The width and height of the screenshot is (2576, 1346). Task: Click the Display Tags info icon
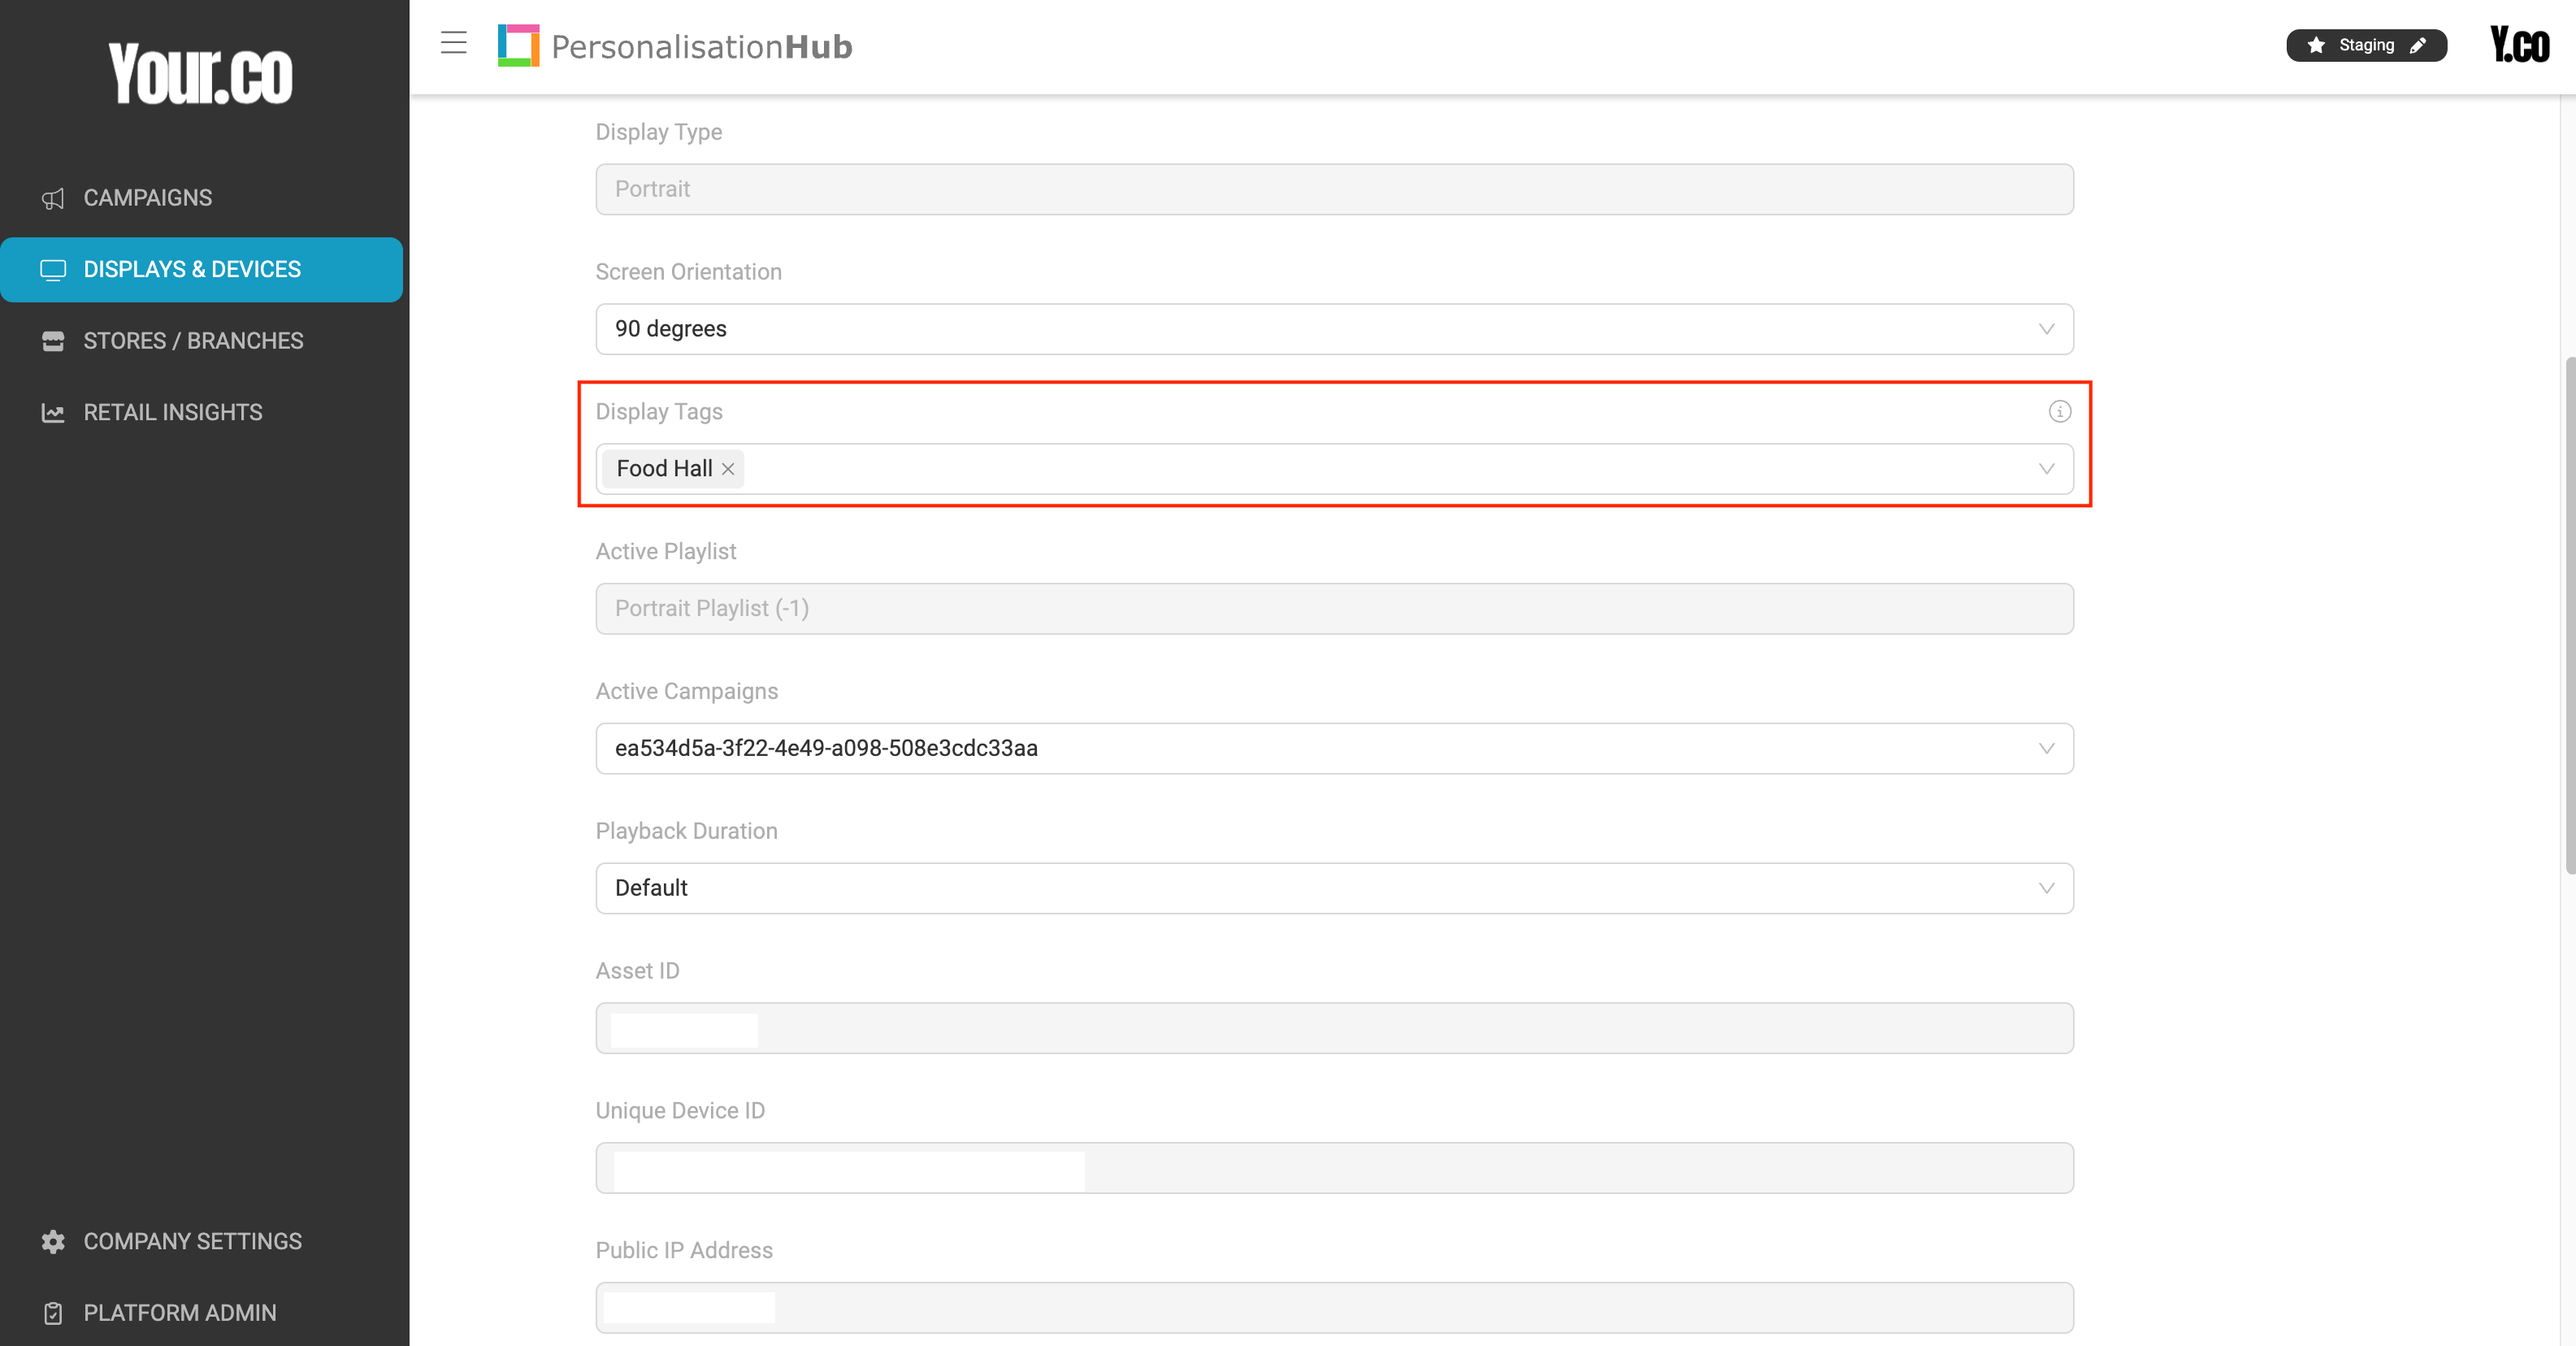pos(2059,412)
